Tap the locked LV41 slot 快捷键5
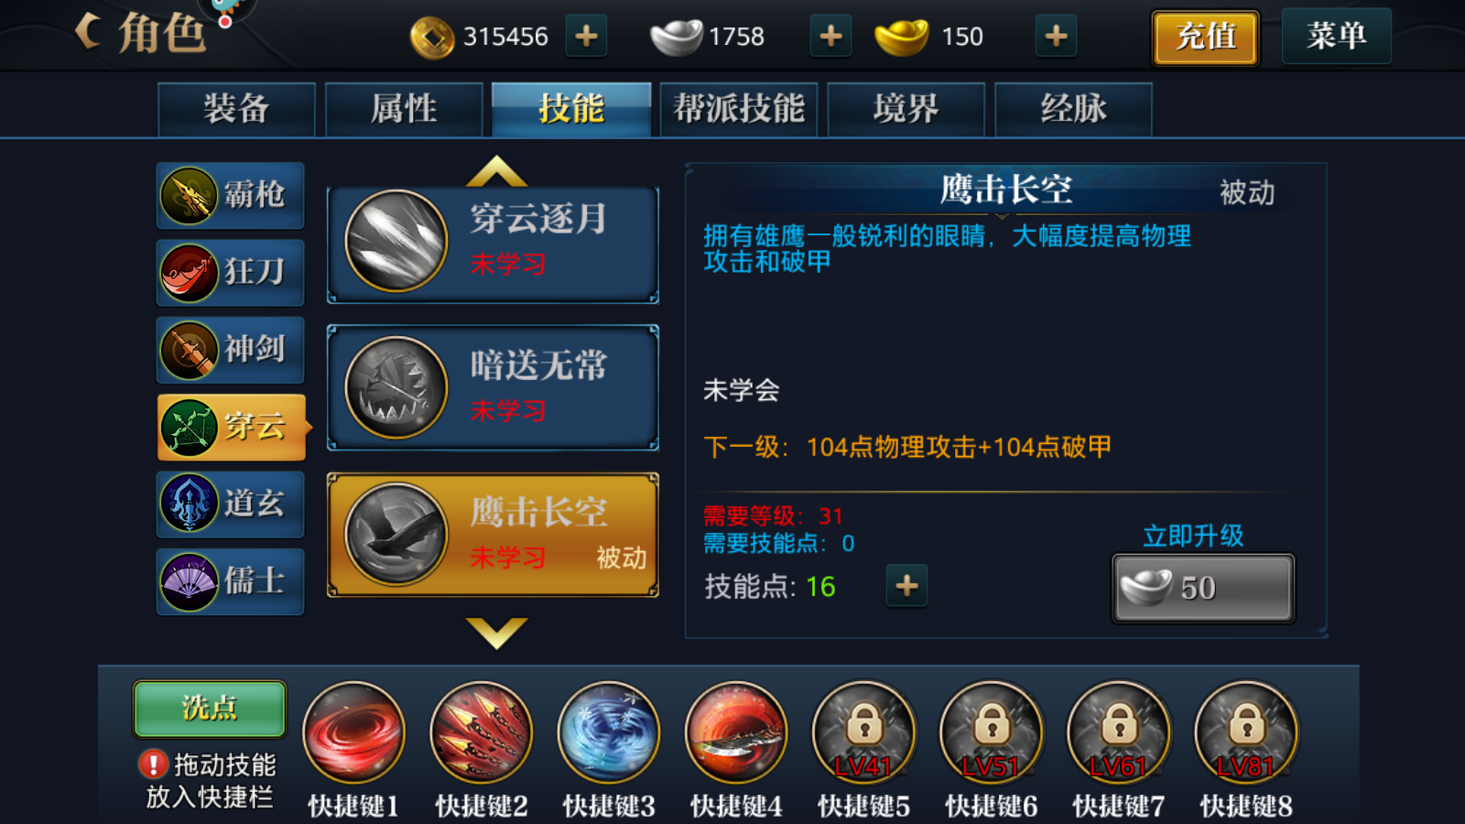This screenshot has width=1465, height=824. coord(863,733)
